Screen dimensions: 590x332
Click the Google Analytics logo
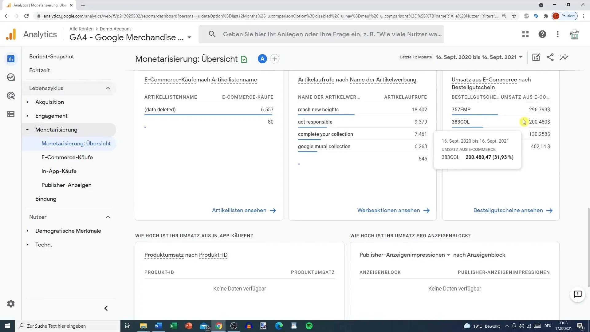[x=11, y=34]
